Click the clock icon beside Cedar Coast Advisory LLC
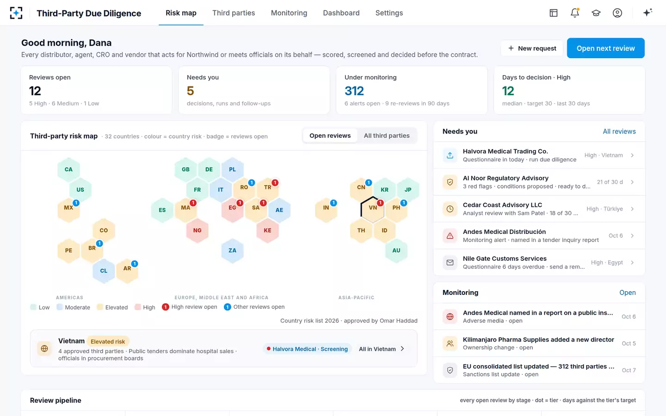Viewport: 666px width, 416px height. click(x=450, y=209)
